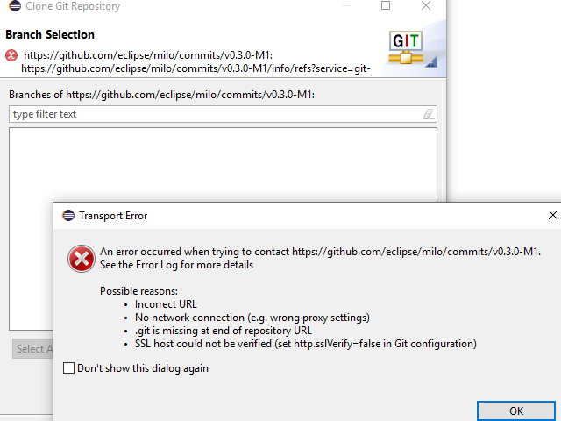This screenshot has height=421, width=561.
Task: Click the Clone Git Repository title text
Action: (x=73, y=6)
